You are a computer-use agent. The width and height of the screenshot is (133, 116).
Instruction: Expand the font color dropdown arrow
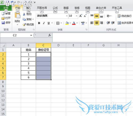point(77,23)
